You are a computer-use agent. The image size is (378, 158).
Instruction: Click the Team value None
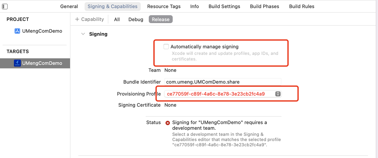170,70
